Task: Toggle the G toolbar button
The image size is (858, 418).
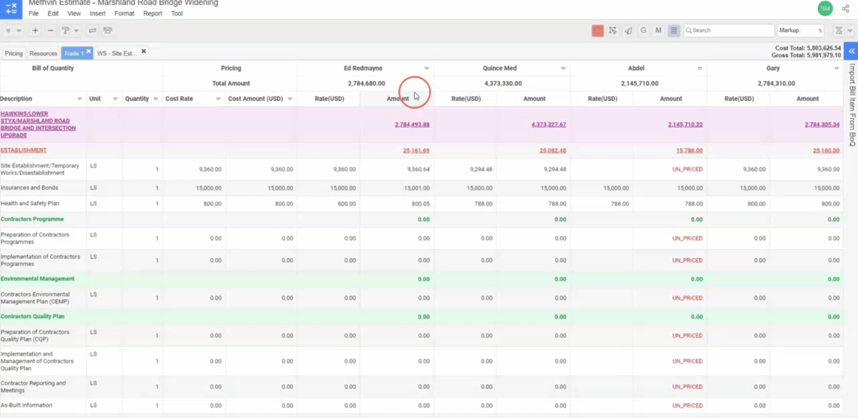Action: [x=643, y=30]
